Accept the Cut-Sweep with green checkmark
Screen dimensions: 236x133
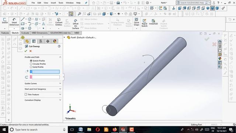[x=26, y=51]
